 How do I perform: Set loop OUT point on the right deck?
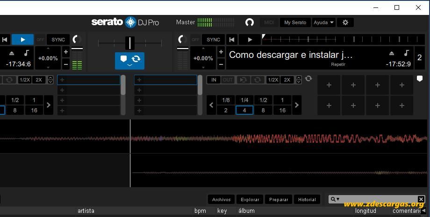[228, 80]
